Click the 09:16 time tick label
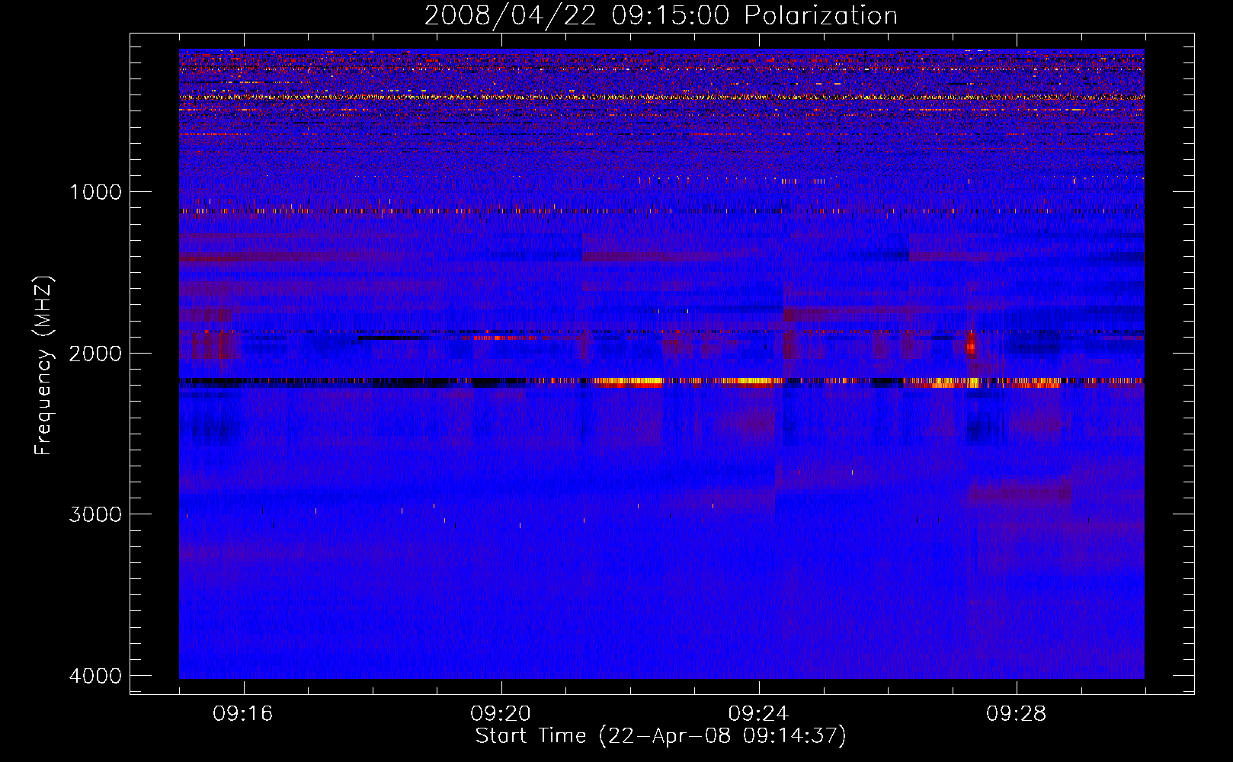The height and width of the screenshot is (762, 1233). pyautogui.click(x=242, y=714)
